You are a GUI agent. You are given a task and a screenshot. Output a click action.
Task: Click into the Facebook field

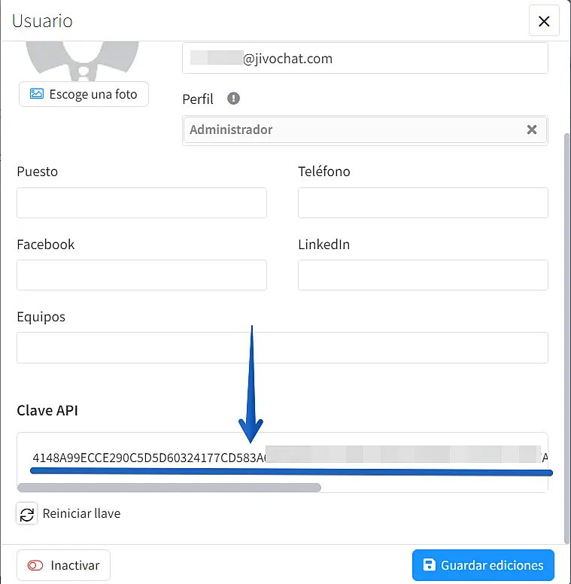pos(141,275)
